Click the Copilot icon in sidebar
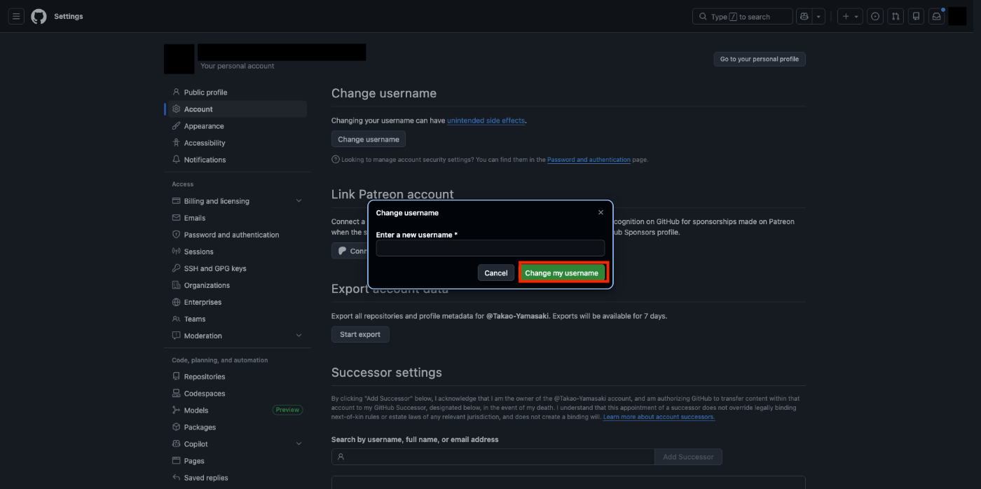Screen dimensions: 981x489 [x=177, y=443]
